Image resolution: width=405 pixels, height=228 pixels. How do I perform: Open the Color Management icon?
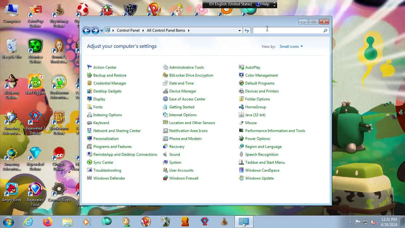tap(241, 75)
